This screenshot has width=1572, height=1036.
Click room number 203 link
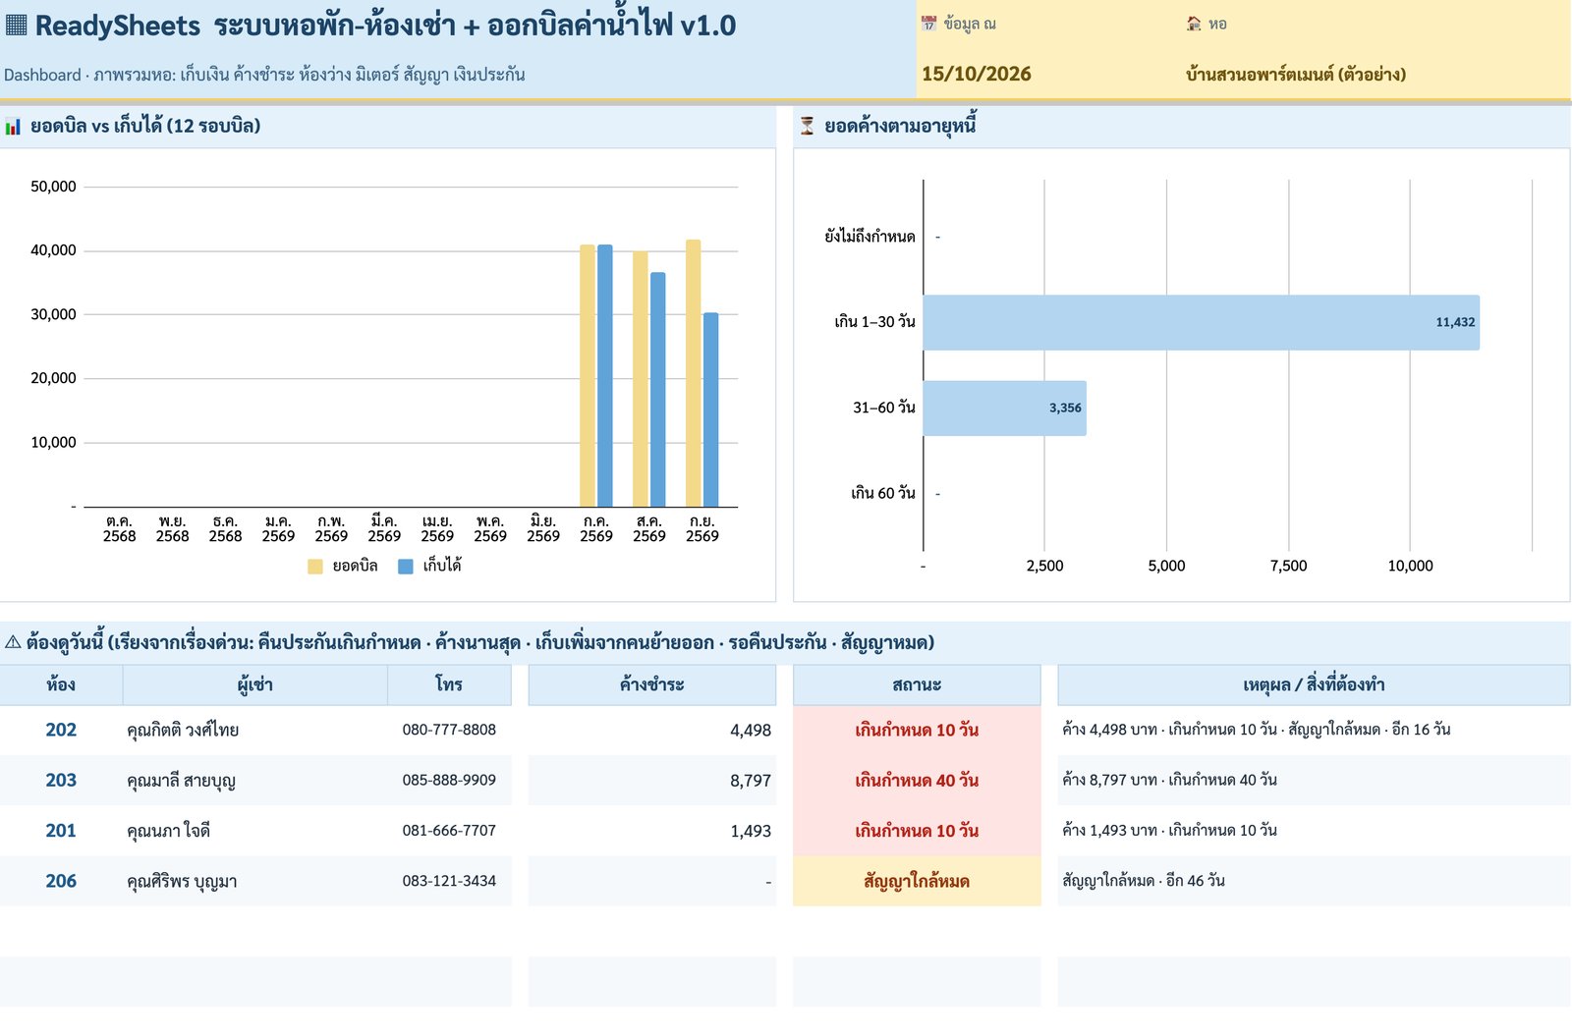[61, 780]
